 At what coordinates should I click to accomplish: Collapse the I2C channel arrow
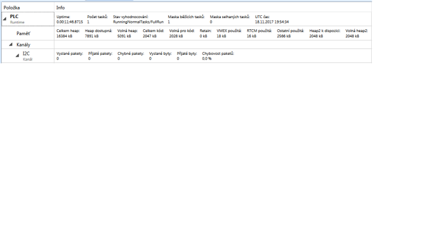click(x=17, y=55)
